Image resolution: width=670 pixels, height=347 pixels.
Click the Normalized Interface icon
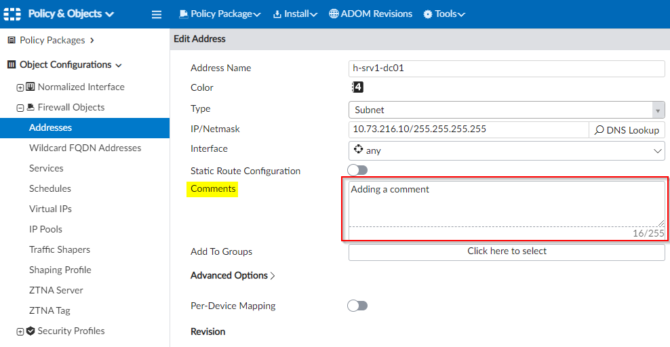click(31, 87)
